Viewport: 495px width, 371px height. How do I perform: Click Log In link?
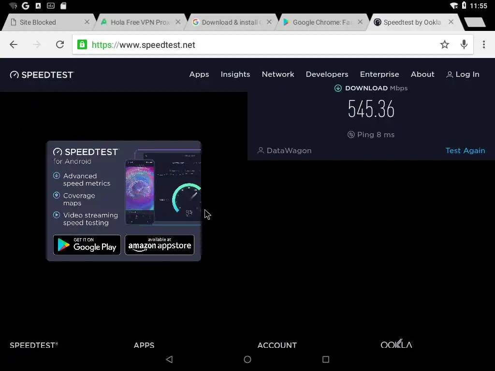(x=463, y=74)
